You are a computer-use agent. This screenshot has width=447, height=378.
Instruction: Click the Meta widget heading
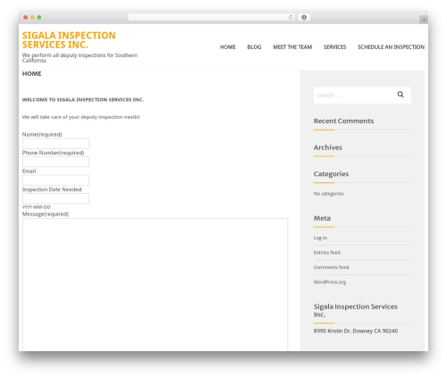click(322, 218)
